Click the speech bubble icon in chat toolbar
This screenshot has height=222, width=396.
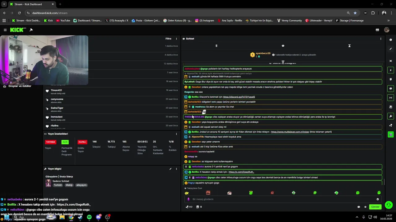click(x=283, y=46)
